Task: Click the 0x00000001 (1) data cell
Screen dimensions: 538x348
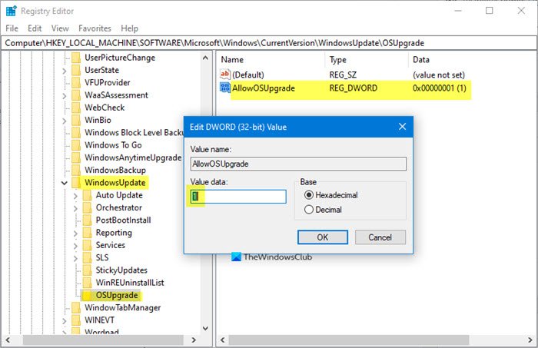Action: click(x=439, y=88)
